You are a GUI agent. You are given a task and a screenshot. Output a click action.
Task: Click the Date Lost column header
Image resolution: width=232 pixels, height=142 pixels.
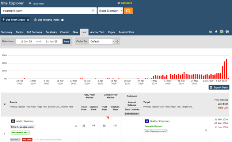[x=223, y=108]
